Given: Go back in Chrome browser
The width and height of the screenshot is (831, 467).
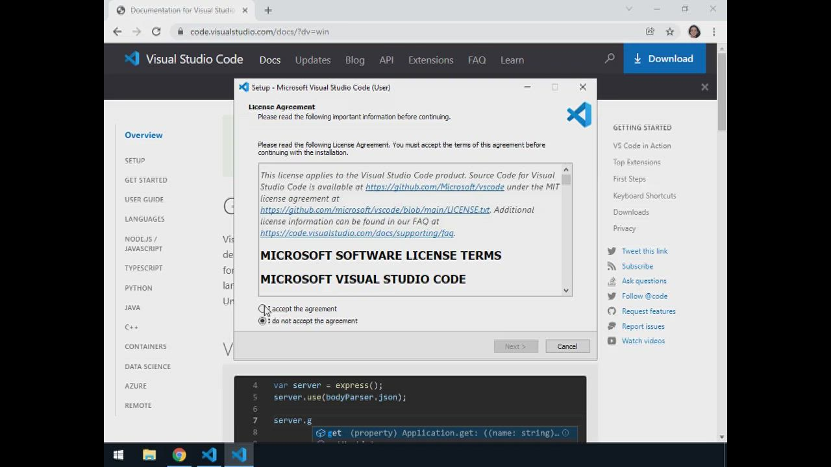Looking at the screenshot, I should [117, 31].
